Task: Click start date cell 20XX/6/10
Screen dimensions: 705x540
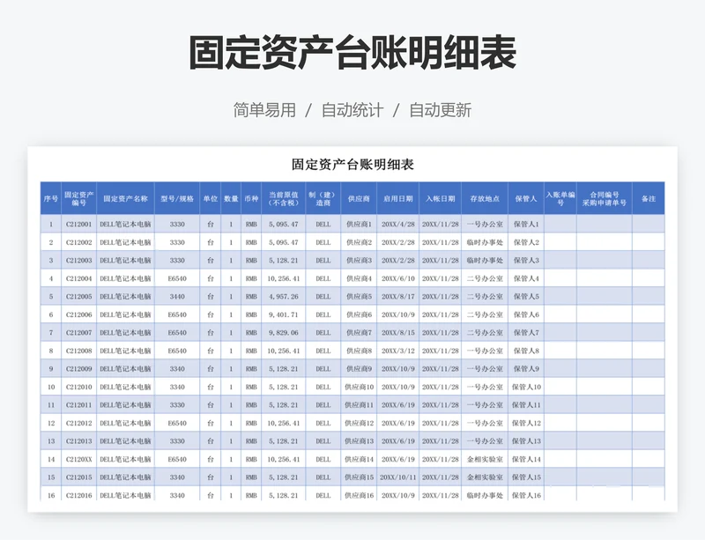Action: [x=398, y=278]
